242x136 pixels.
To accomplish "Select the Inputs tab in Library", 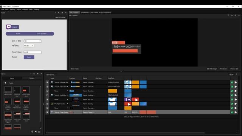I will [12, 78].
